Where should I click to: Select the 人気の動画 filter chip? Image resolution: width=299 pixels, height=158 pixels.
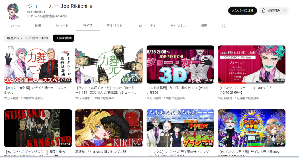[x=63, y=38]
